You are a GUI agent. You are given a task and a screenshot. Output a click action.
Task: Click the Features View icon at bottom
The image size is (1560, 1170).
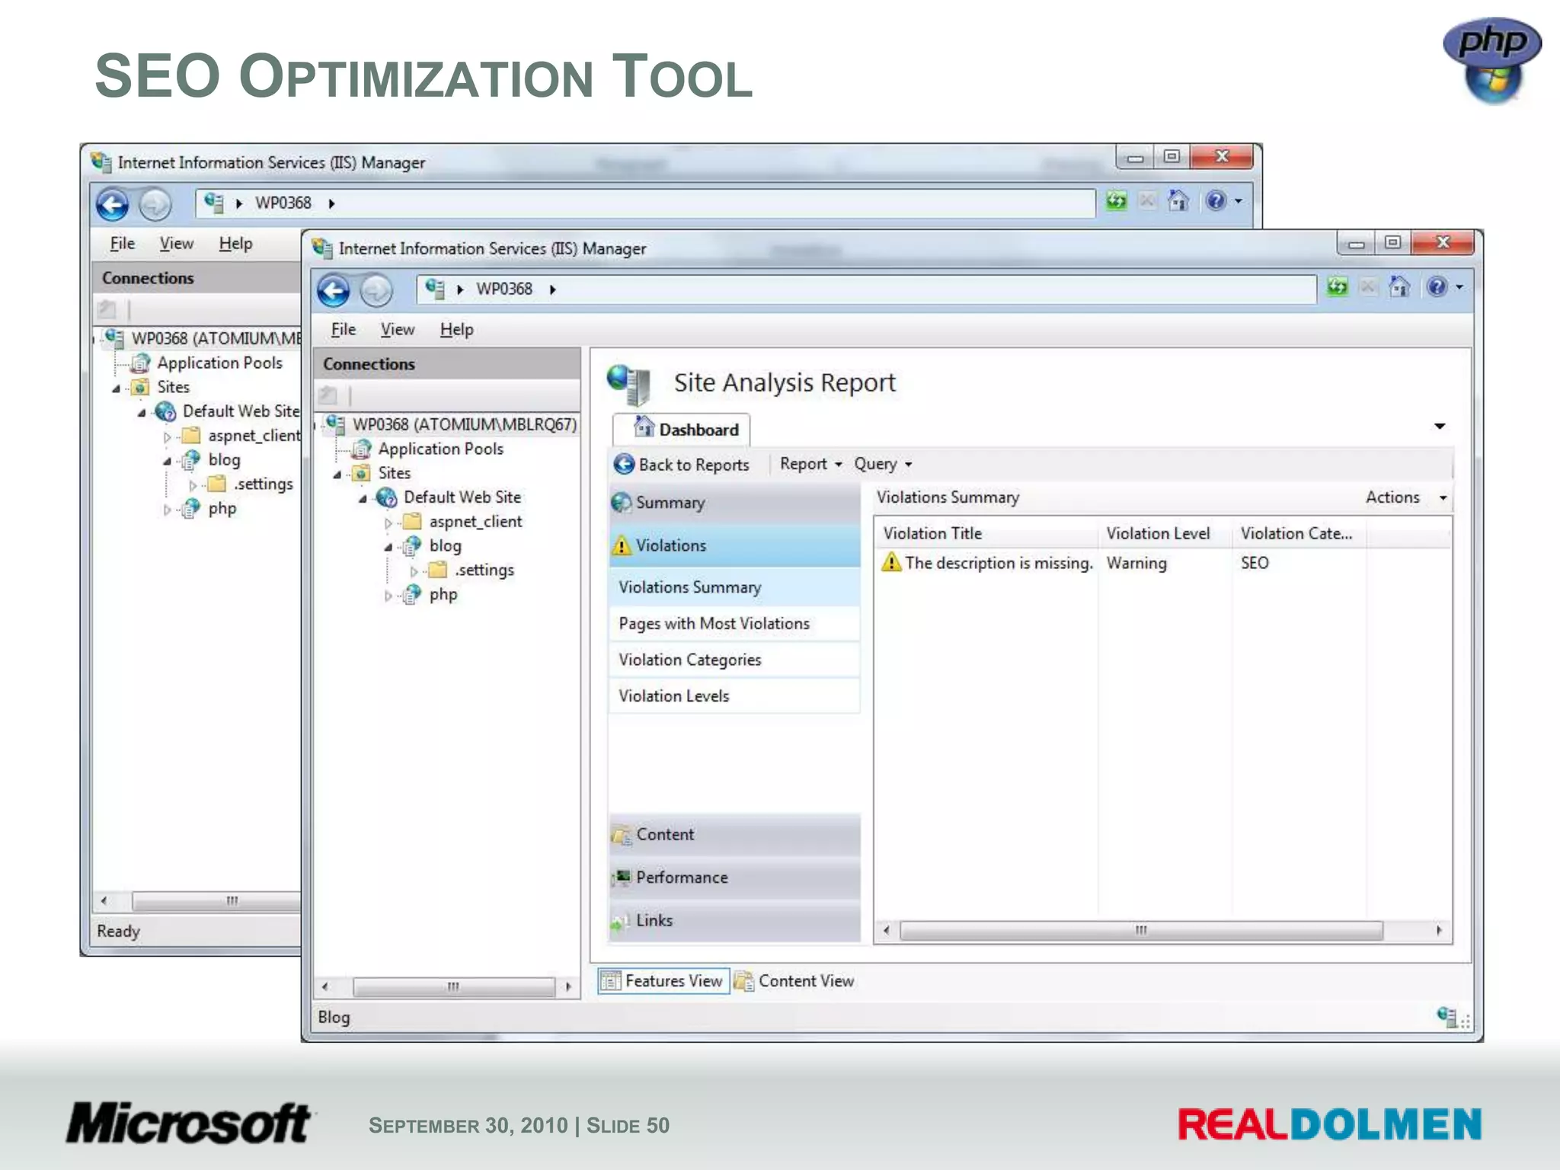[x=610, y=981]
